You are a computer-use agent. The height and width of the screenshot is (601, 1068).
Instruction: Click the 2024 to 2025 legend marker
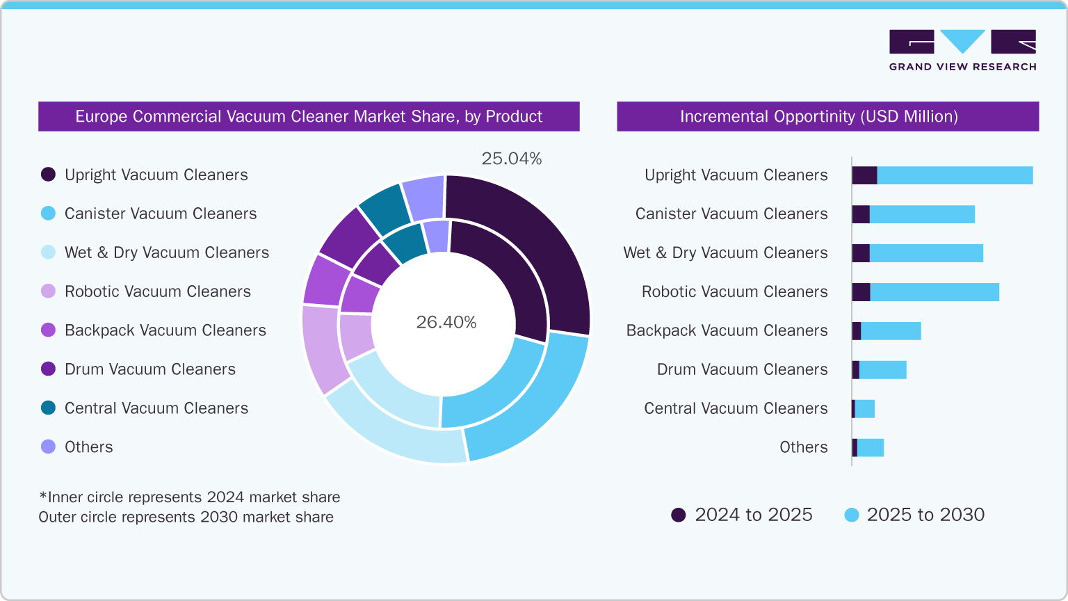(678, 515)
